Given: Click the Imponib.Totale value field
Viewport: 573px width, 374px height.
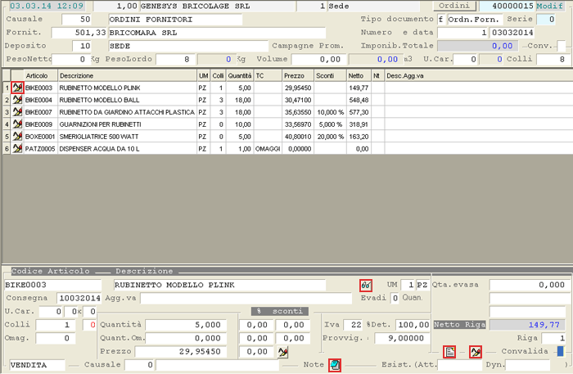Looking at the screenshot, I should click(x=477, y=46).
